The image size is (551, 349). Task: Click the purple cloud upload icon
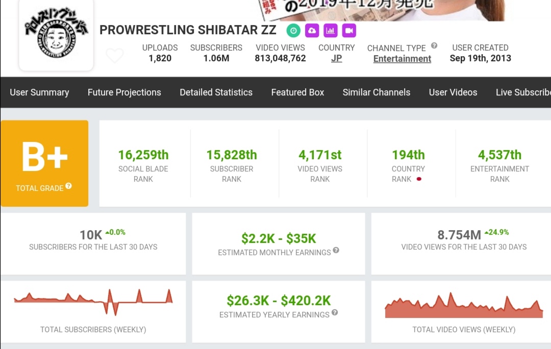[312, 31]
